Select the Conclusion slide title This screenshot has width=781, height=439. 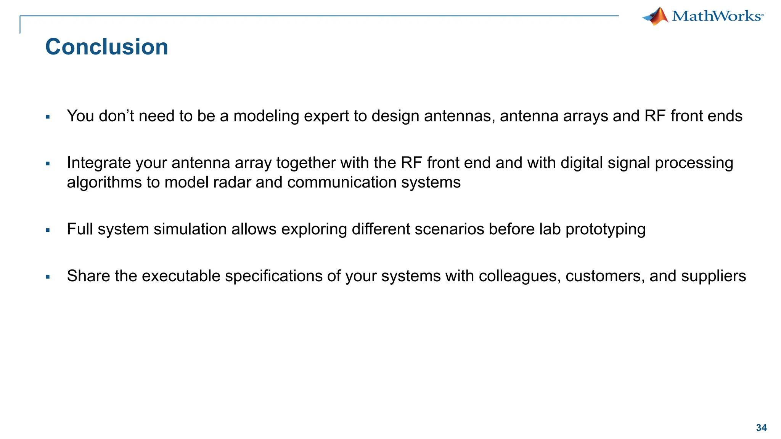pos(107,47)
